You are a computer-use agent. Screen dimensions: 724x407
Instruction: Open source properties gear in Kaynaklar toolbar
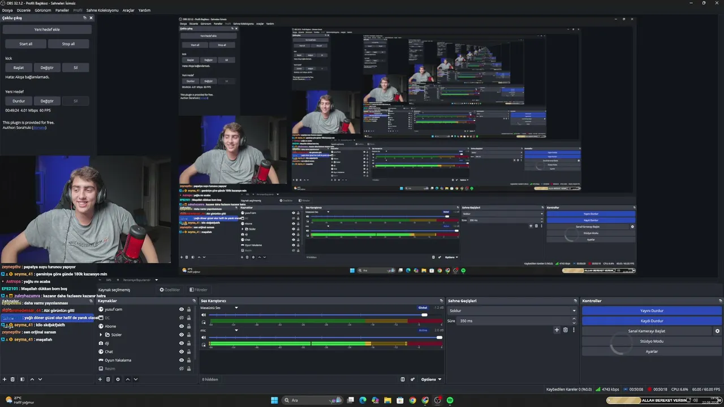118,379
